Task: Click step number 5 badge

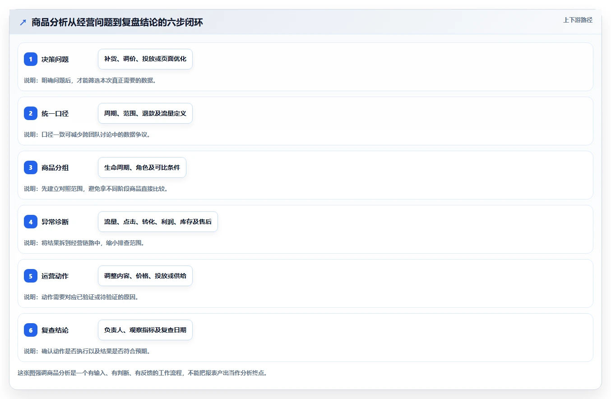Action: 31,276
